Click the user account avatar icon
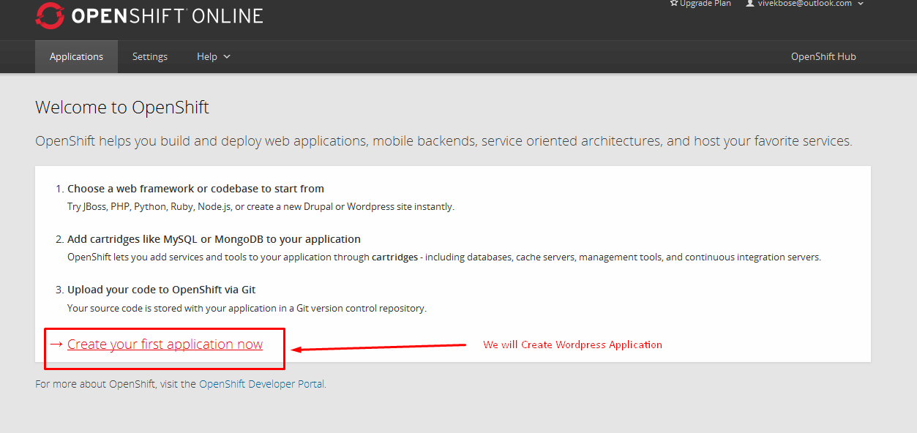 point(749,4)
